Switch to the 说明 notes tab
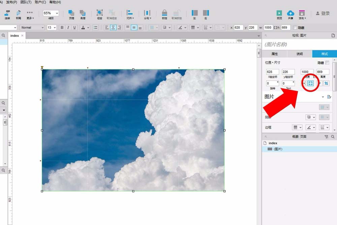 [299, 54]
